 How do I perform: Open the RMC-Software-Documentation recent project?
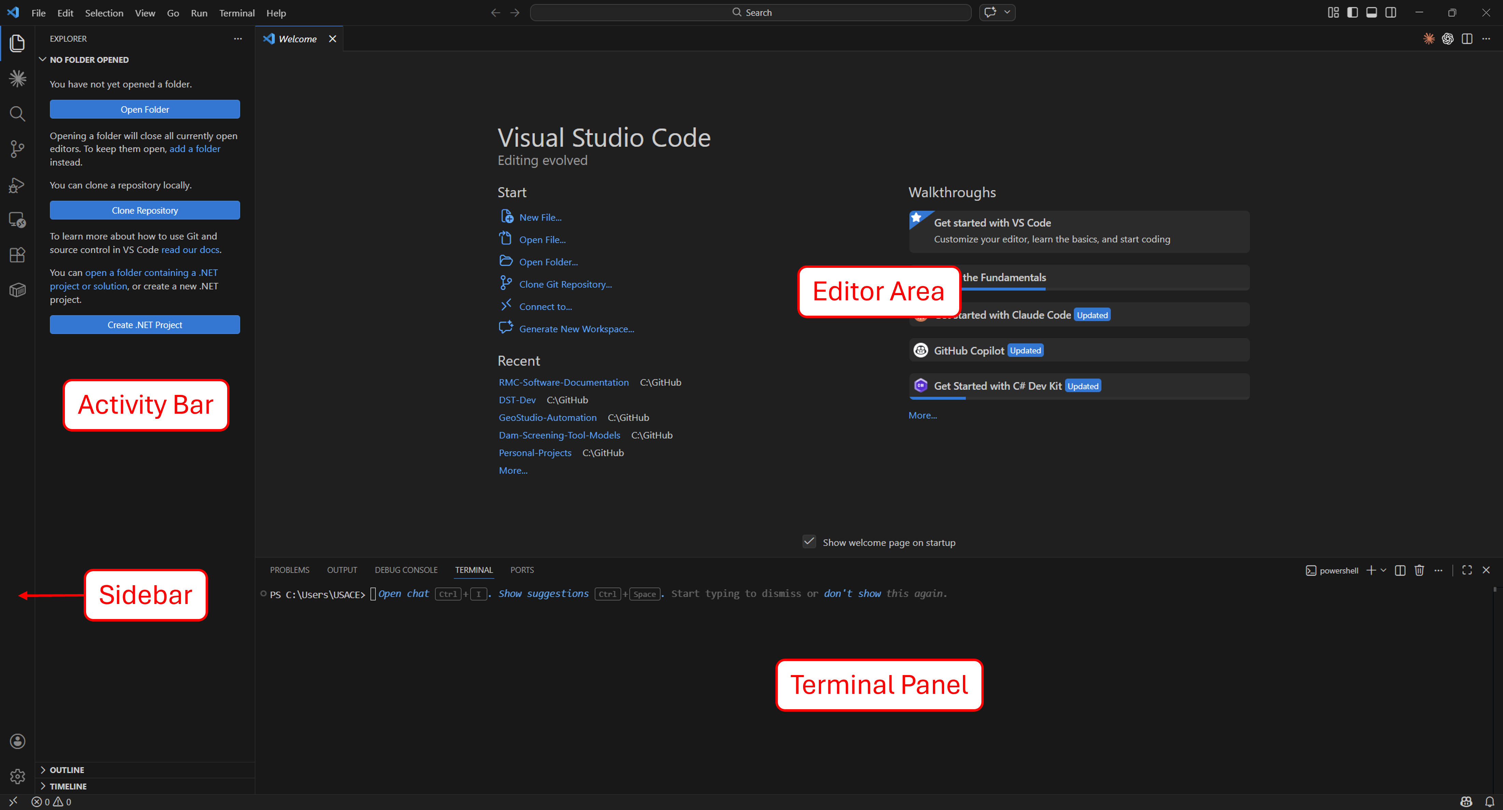click(x=564, y=382)
